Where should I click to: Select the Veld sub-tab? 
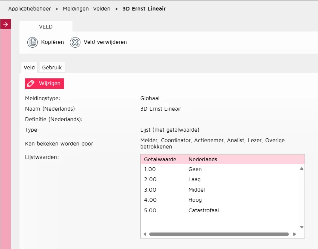click(x=29, y=67)
